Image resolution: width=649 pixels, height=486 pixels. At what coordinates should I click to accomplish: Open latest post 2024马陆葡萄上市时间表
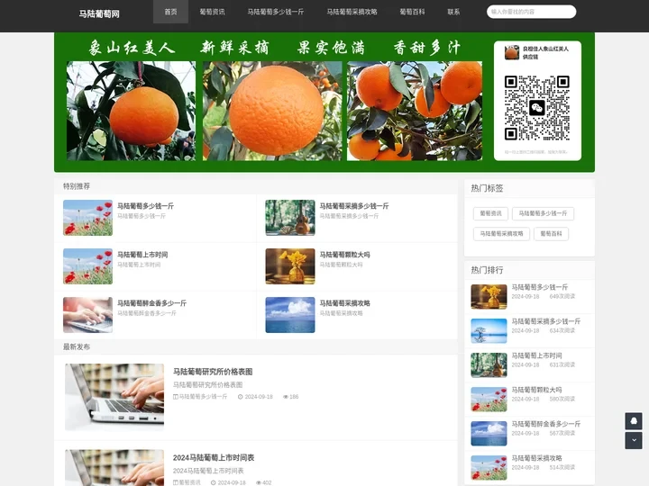(214, 457)
